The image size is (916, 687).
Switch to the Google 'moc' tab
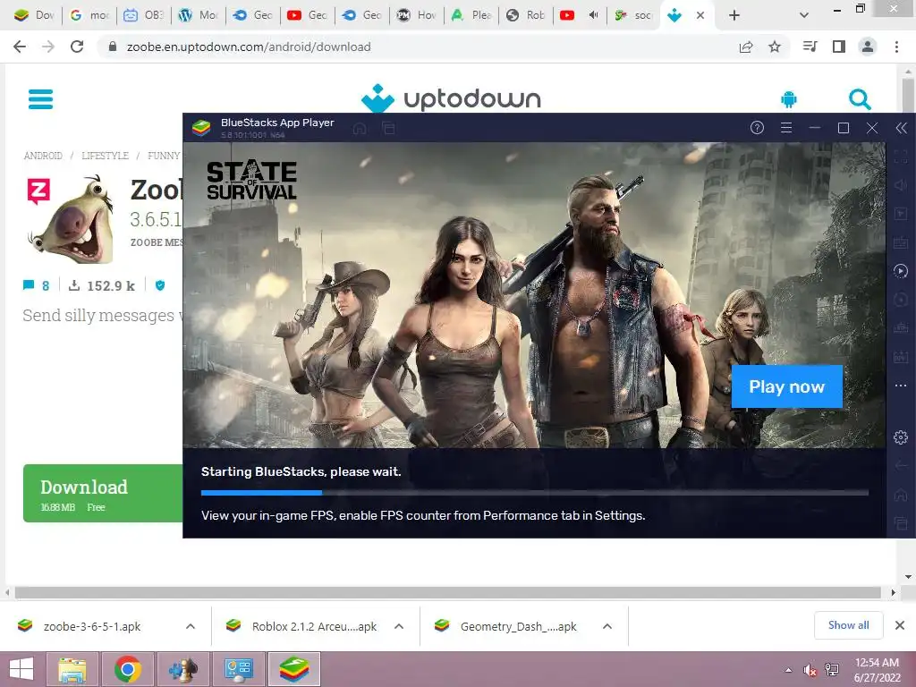pos(90,15)
